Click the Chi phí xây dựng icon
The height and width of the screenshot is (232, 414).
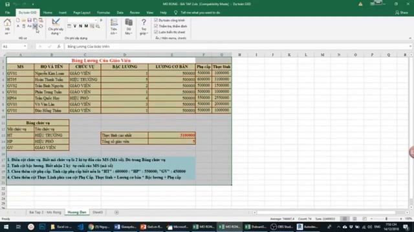[x=56, y=26]
